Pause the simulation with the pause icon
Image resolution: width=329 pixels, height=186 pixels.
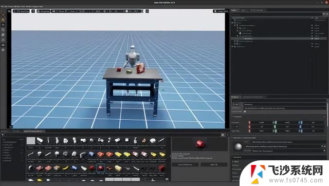(x=3, y=45)
